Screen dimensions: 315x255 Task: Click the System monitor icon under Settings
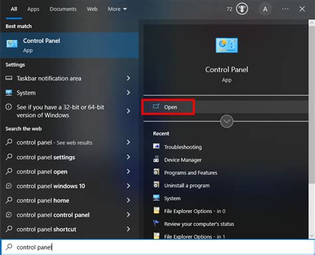tap(9, 92)
